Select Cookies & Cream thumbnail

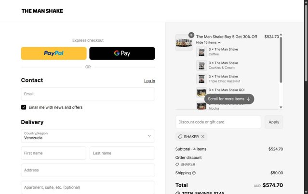201,65
